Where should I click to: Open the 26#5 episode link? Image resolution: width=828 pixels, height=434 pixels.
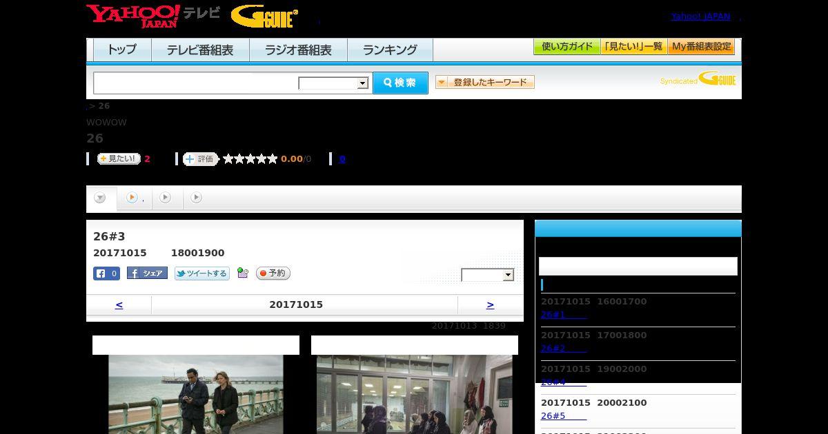coord(563,416)
